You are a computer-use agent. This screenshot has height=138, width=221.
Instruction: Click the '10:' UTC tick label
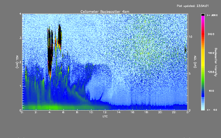(91, 112)
